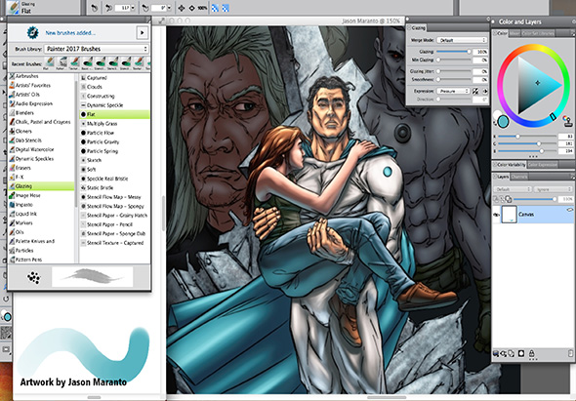Select the second recent brush icon
This screenshot has height=401, width=576.
pyautogui.click(x=62, y=62)
